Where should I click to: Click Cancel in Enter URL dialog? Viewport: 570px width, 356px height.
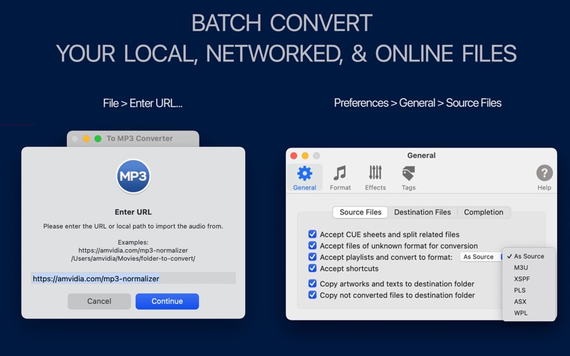(99, 301)
